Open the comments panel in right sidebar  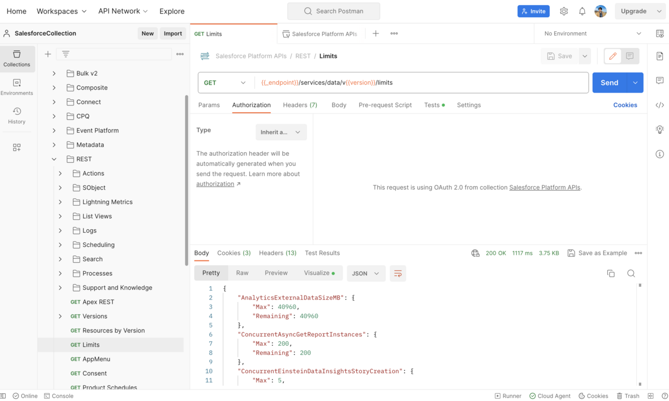660,80
